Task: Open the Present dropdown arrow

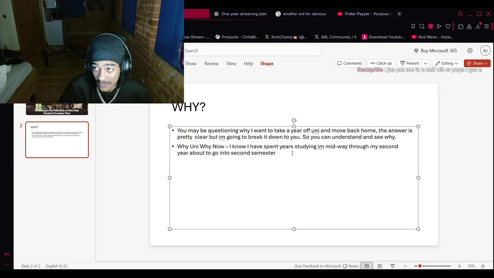Action: click(425, 63)
